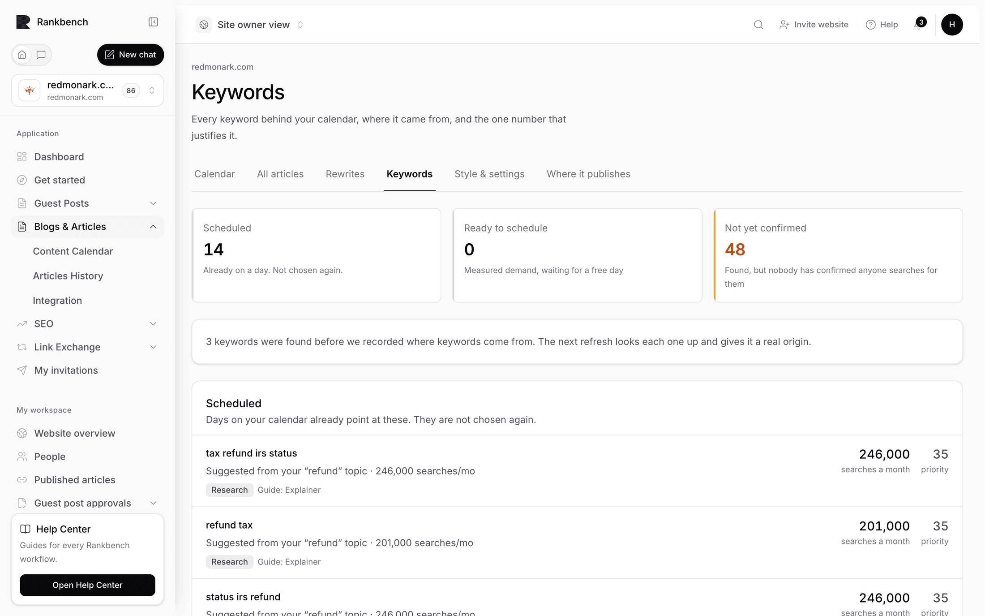Open the redmonark.com site selector
This screenshot has height=616, width=985.
(x=87, y=90)
